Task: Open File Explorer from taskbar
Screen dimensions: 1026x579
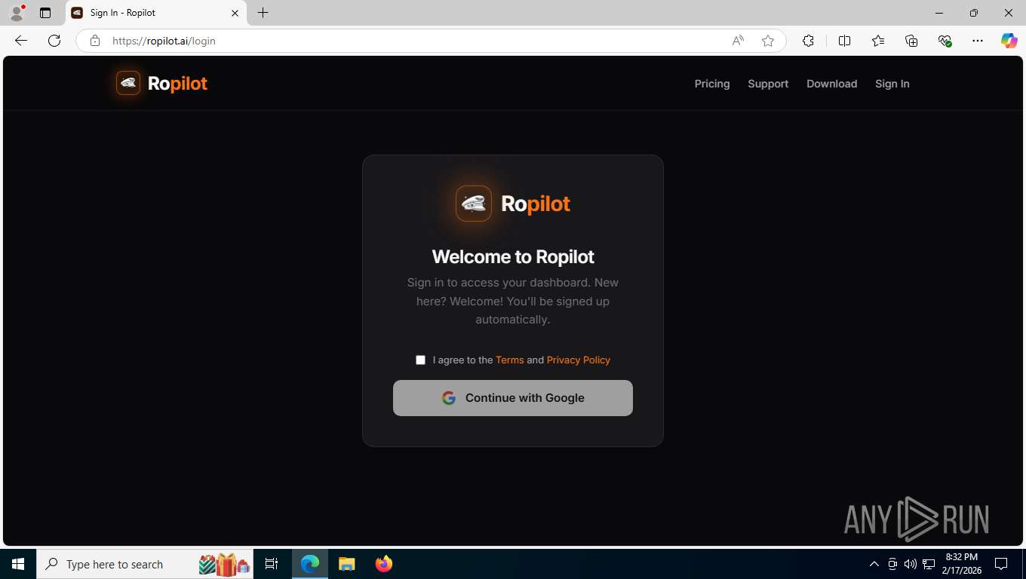Action: point(346,564)
